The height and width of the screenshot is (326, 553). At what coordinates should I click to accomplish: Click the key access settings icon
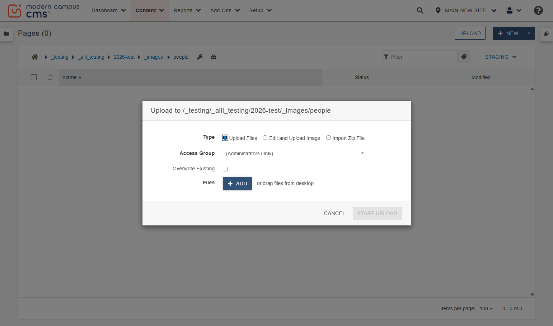point(200,57)
